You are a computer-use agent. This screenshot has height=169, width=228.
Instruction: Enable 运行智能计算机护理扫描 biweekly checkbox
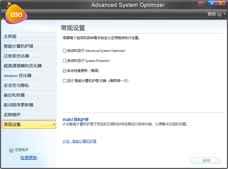click(x=64, y=81)
